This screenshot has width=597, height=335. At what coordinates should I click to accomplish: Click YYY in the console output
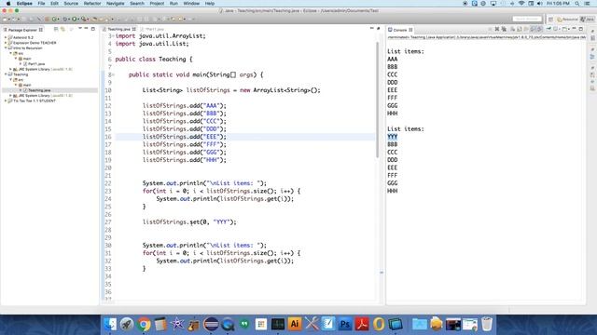(x=392, y=137)
